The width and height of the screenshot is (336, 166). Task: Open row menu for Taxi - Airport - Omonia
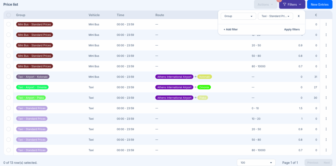pyautogui.click(x=326, y=87)
